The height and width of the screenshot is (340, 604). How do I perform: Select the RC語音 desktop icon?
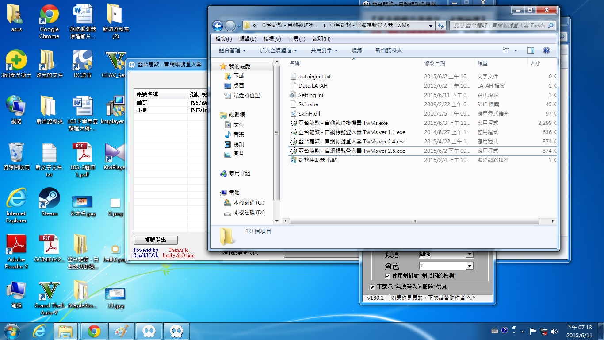pos(83,64)
